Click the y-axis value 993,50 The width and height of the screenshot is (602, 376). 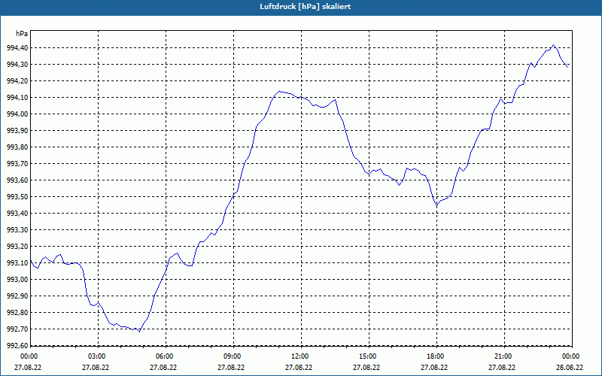point(17,196)
